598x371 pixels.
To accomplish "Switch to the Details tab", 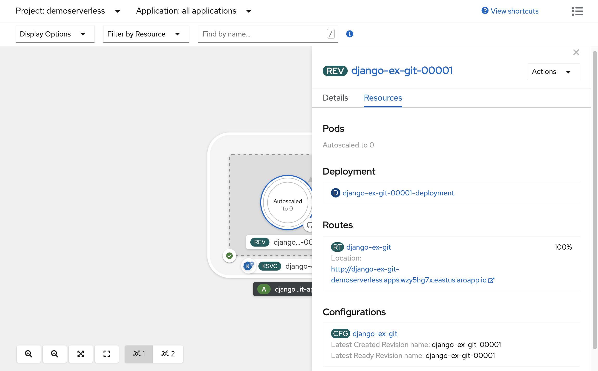I will click(x=336, y=97).
